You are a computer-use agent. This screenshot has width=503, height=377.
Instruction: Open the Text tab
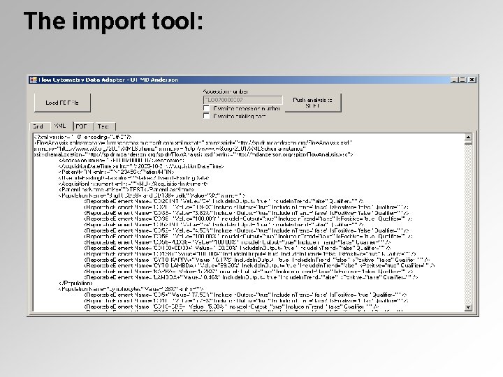[x=104, y=126]
